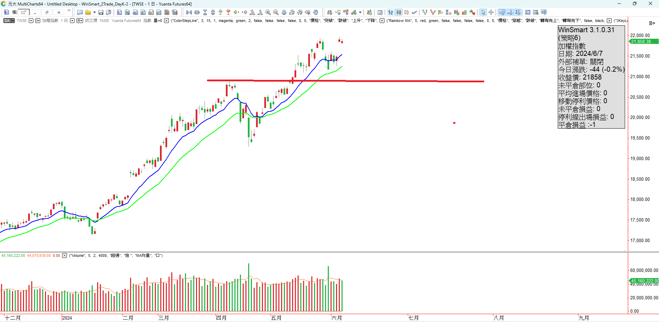Toggle the Rainbow MA study checkbox
This screenshot has width=659, height=322.
coord(382,21)
